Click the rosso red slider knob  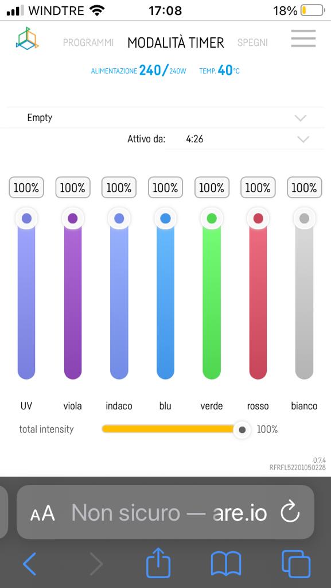coord(258,218)
